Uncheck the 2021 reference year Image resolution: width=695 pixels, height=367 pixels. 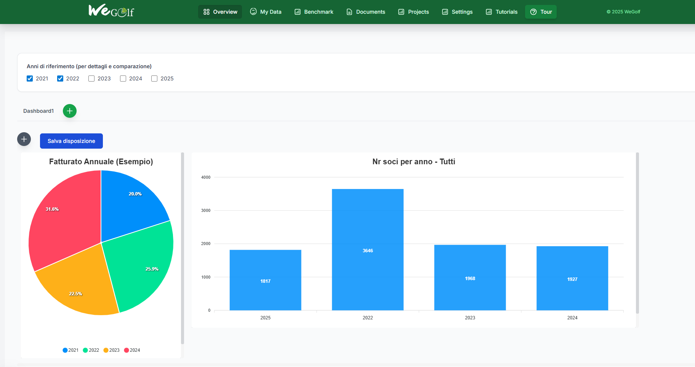coord(30,79)
